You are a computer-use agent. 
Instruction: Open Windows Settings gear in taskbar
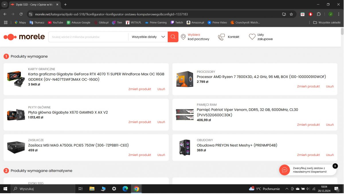click(x=114, y=189)
